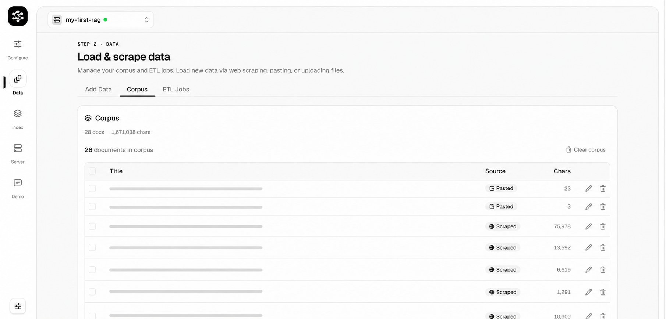Edit the Scraped document with 6,619 chars
The height and width of the screenshot is (319, 666).
589,269
